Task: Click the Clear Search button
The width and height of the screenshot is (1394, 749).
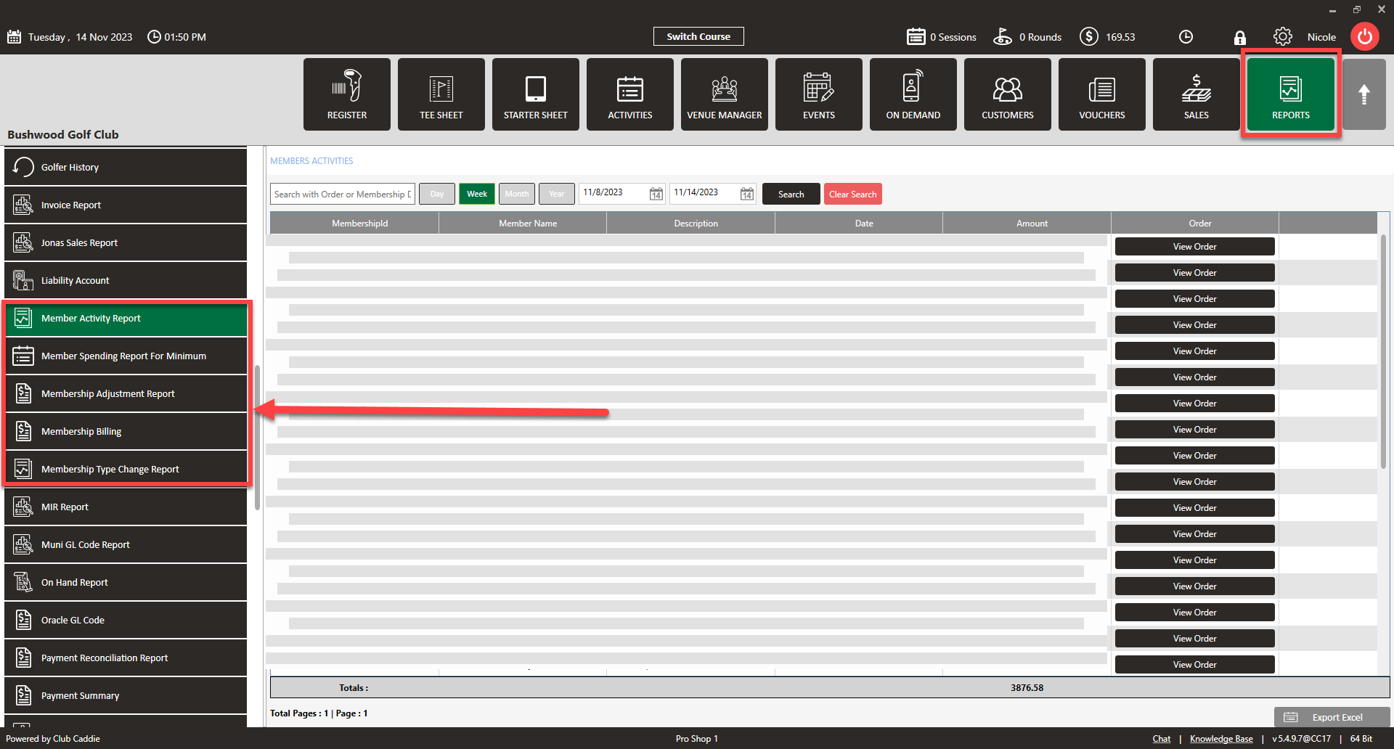Action: [852, 194]
